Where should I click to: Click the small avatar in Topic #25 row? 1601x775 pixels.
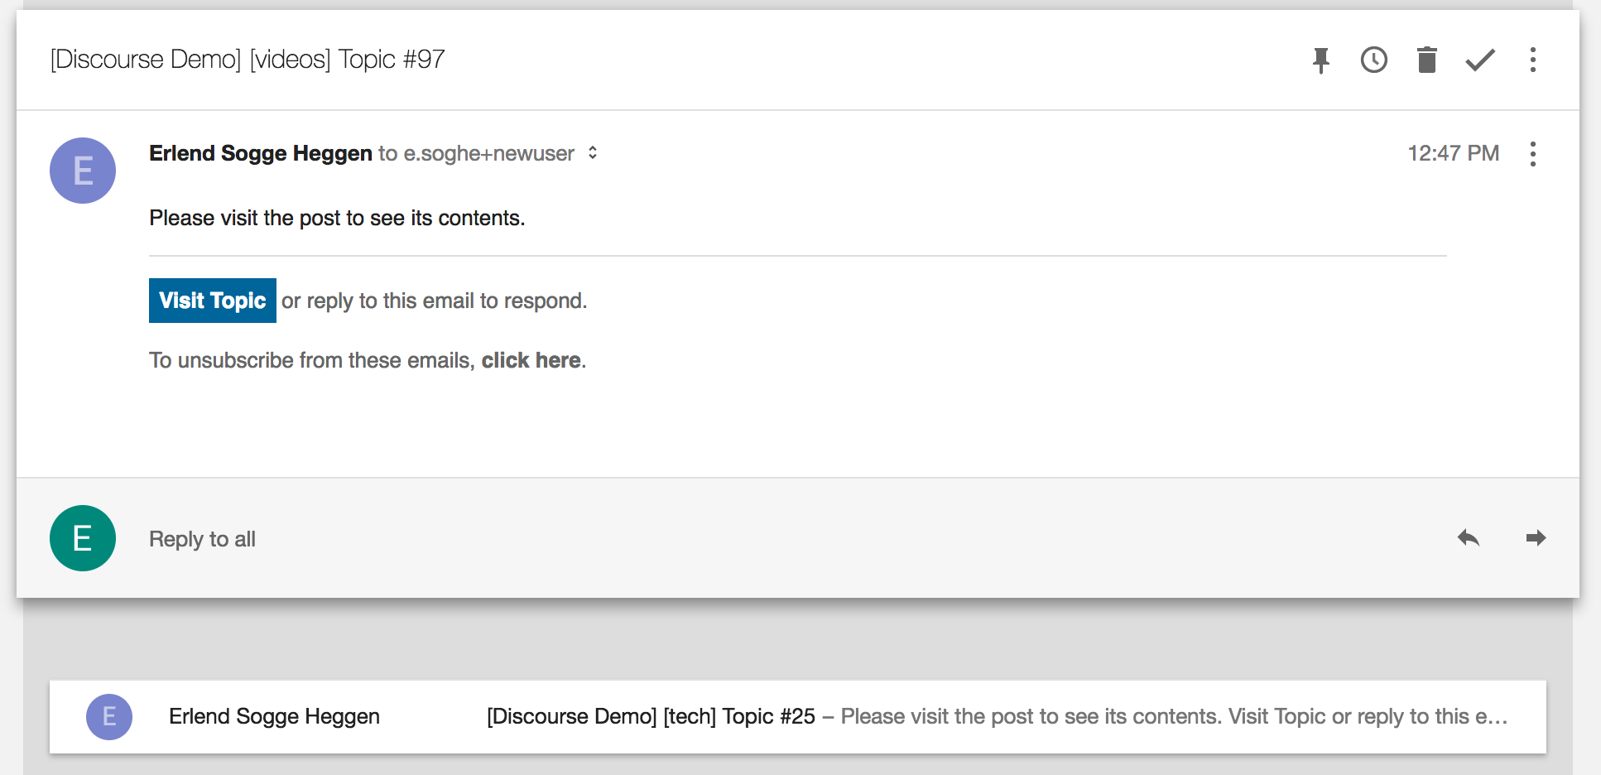coord(109,716)
